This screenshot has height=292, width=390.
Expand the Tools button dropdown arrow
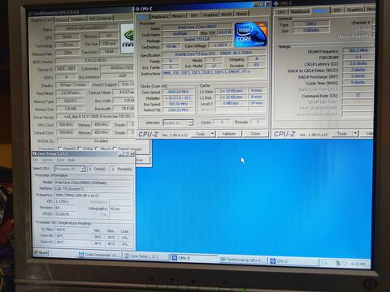[213, 134]
